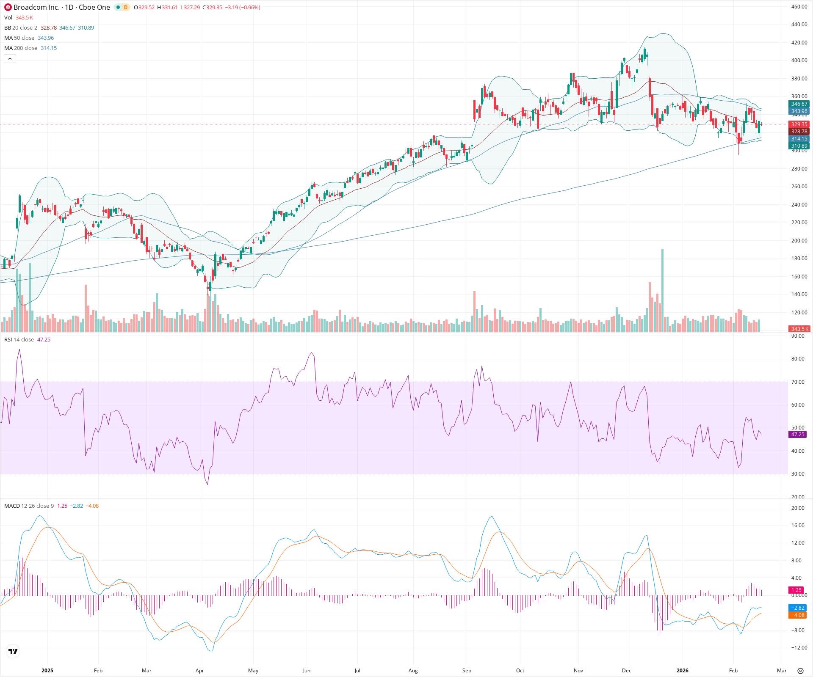Click the green market status dot
This screenshot has width=813, height=677.
[x=119, y=7]
